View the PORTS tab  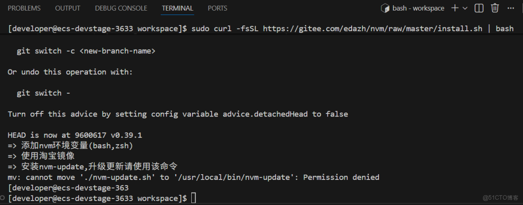pos(217,8)
